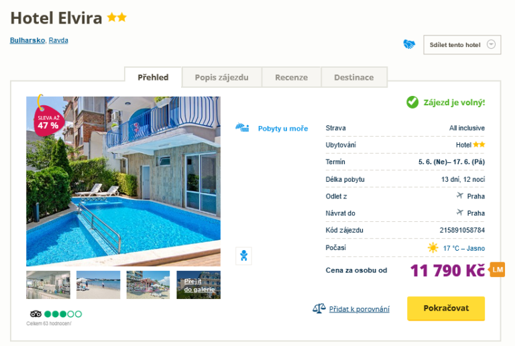Click the handshake icon near share button
The width and height of the screenshot is (515, 346).
point(409,44)
